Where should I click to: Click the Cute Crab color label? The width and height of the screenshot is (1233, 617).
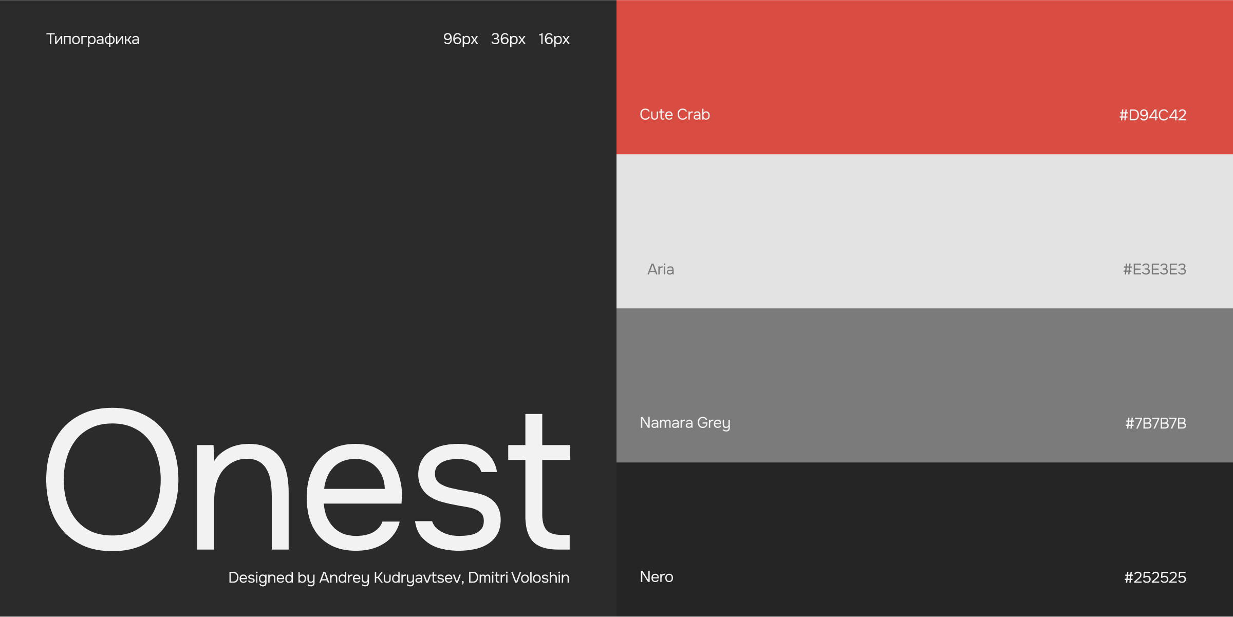click(675, 115)
